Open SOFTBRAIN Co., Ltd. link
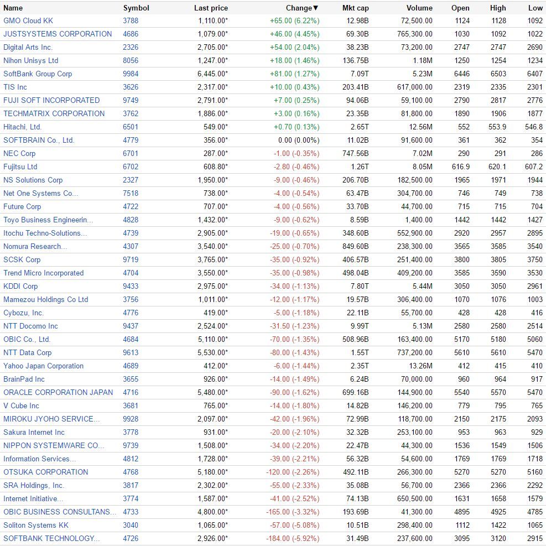546x546 pixels. coord(39,140)
